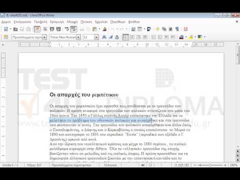The width and height of the screenshot is (240, 180).
Task: Expand the Font Color dropdown arrow
Action: 186,37
